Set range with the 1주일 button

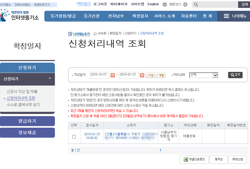click(150, 75)
